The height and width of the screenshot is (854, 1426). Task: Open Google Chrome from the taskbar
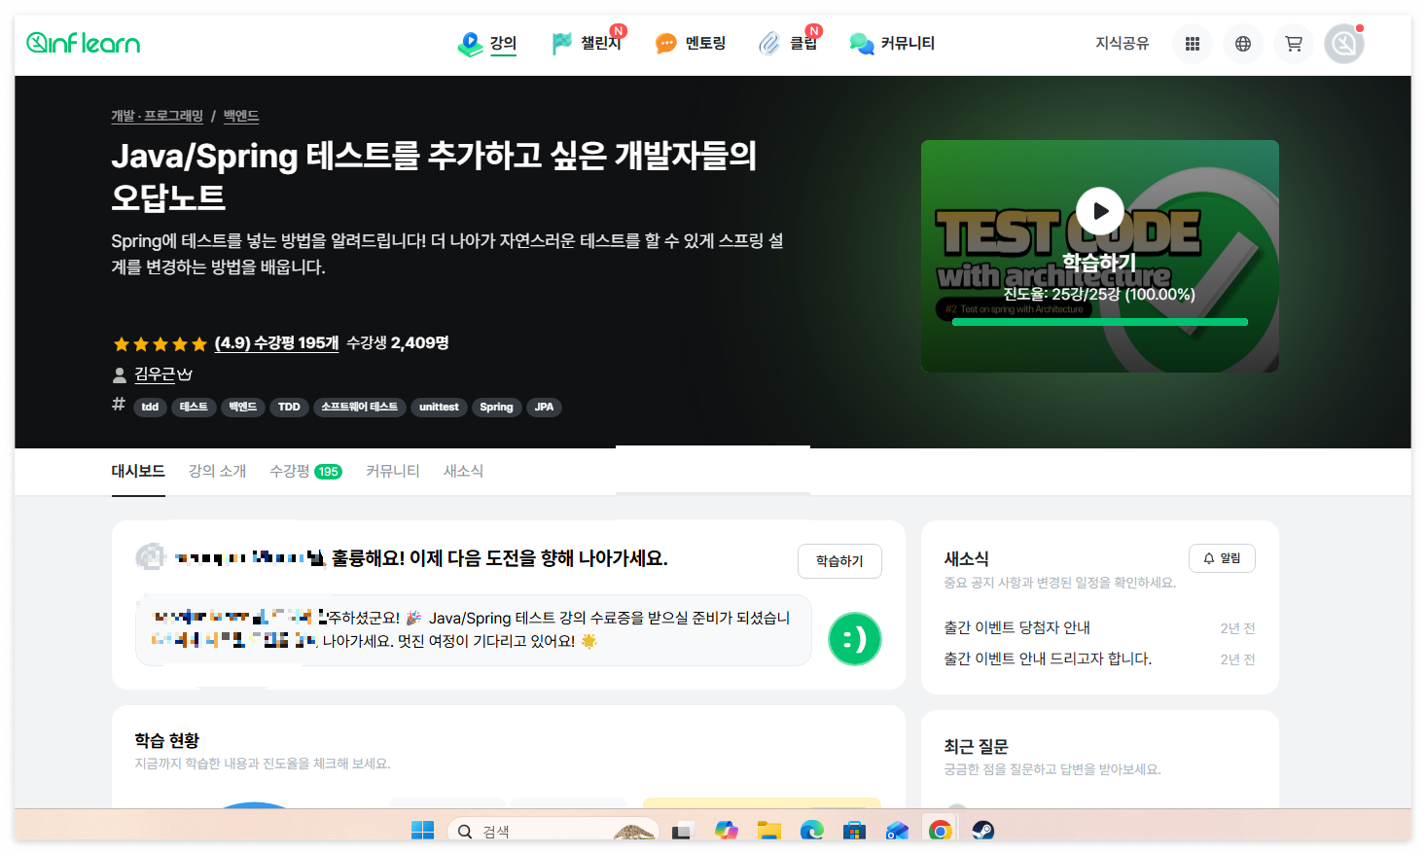point(940,831)
